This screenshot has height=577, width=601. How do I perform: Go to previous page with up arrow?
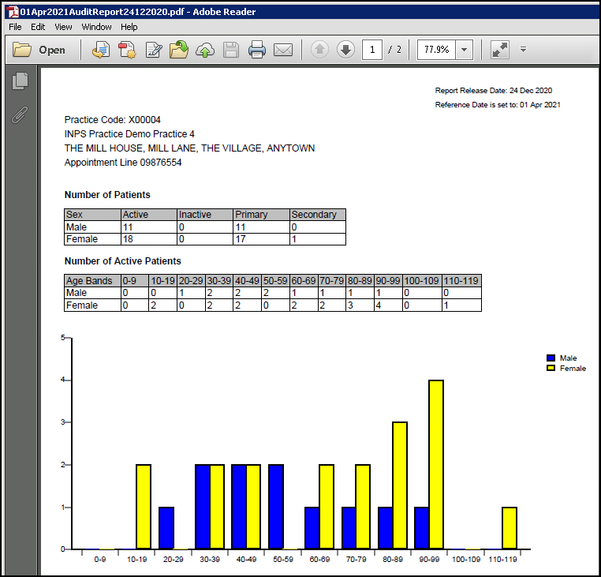click(319, 50)
